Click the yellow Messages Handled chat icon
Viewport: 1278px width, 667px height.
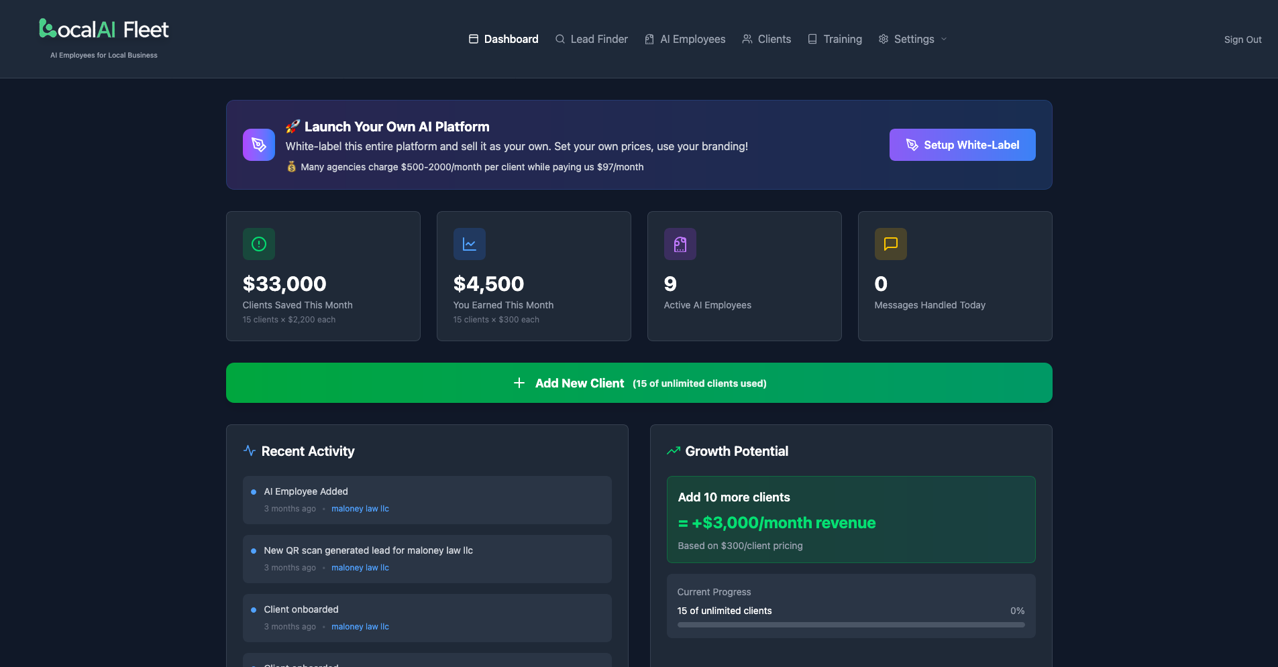click(890, 243)
